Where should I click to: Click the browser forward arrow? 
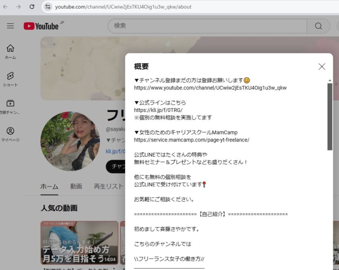point(19,7)
